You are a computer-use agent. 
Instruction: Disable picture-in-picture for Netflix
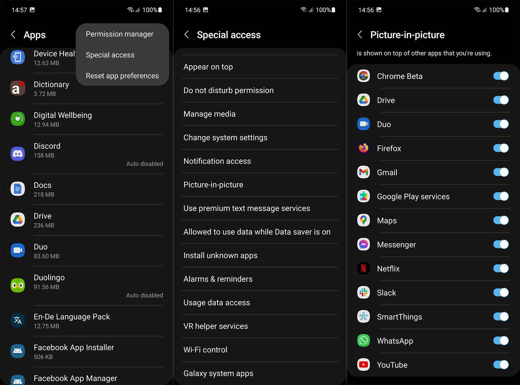[x=501, y=268]
